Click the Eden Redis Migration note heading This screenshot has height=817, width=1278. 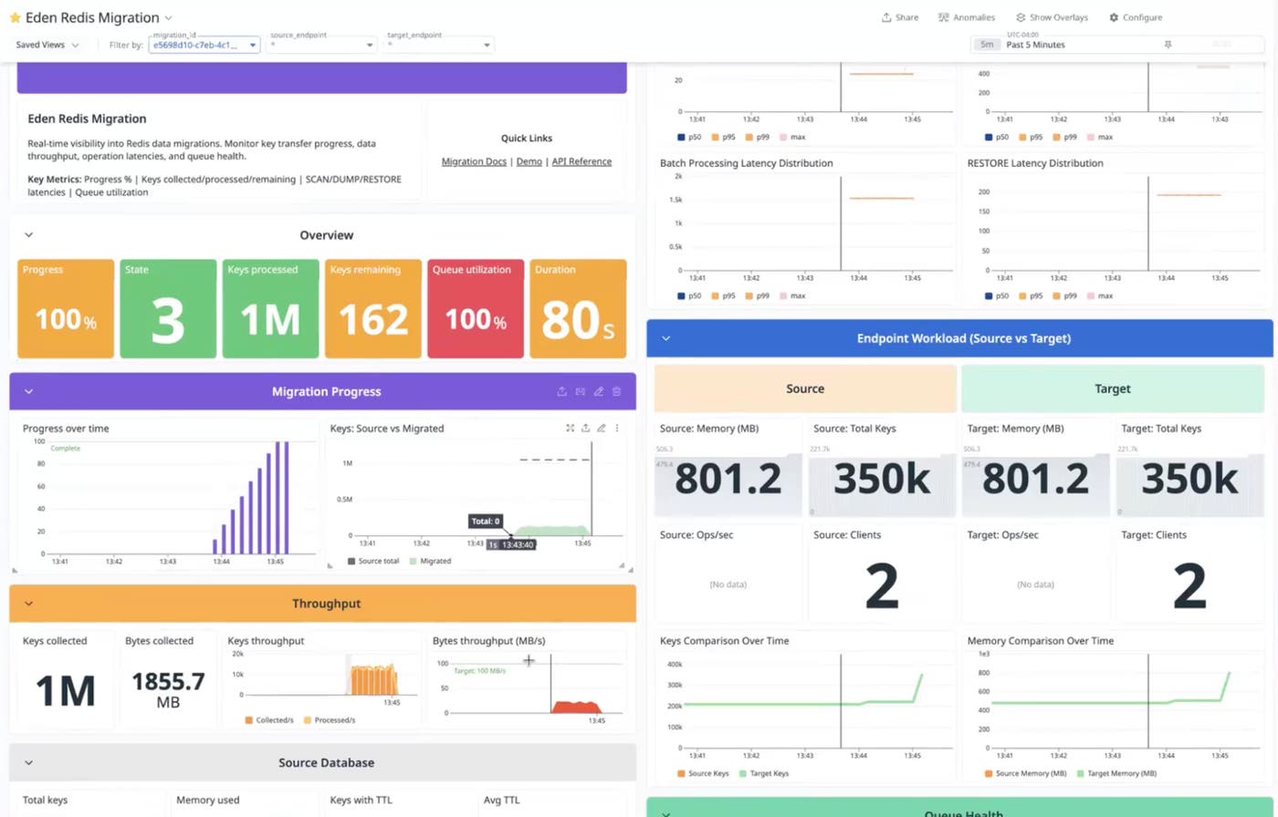[x=87, y=119]
